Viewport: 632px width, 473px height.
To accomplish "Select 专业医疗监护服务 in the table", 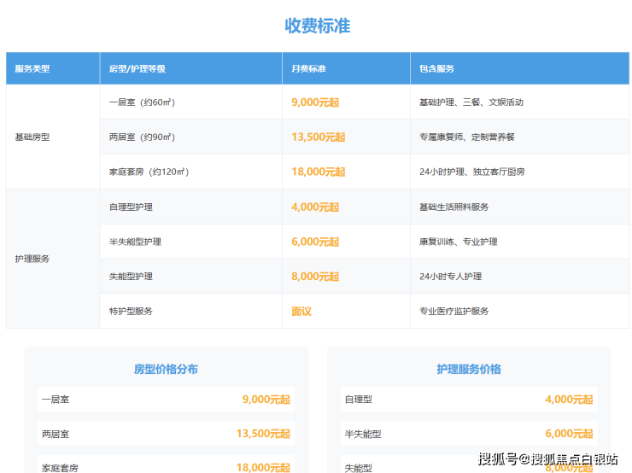I will (x=454, y=311).
